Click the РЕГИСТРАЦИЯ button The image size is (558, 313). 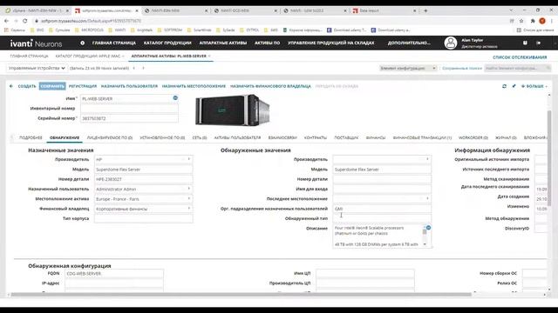pyautogui.click(x=83, y=86)
